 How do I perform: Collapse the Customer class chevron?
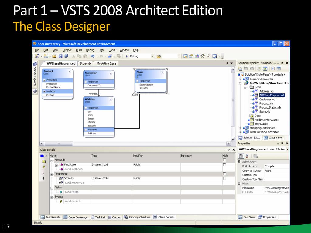111,73
